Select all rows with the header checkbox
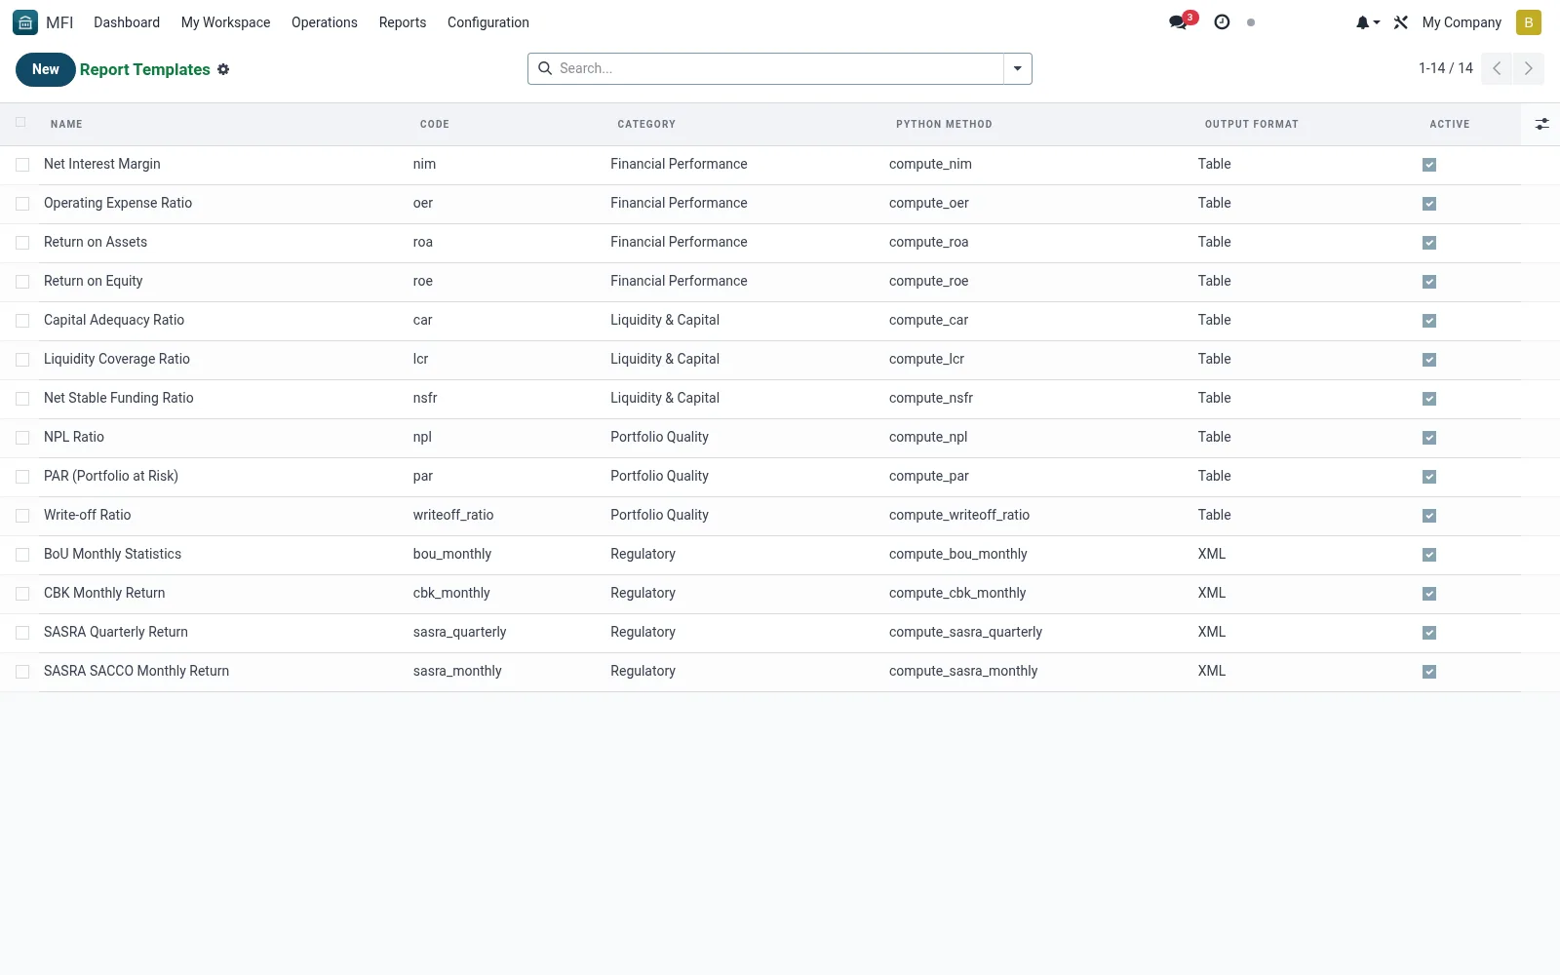The width and height of the screenshot is (1560, 975). [x=21, y=123]
